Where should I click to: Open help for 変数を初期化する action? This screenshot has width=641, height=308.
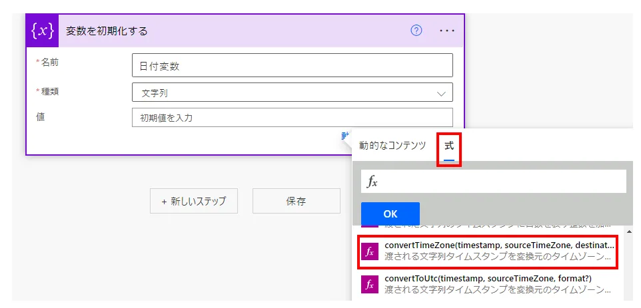point(416,31)
